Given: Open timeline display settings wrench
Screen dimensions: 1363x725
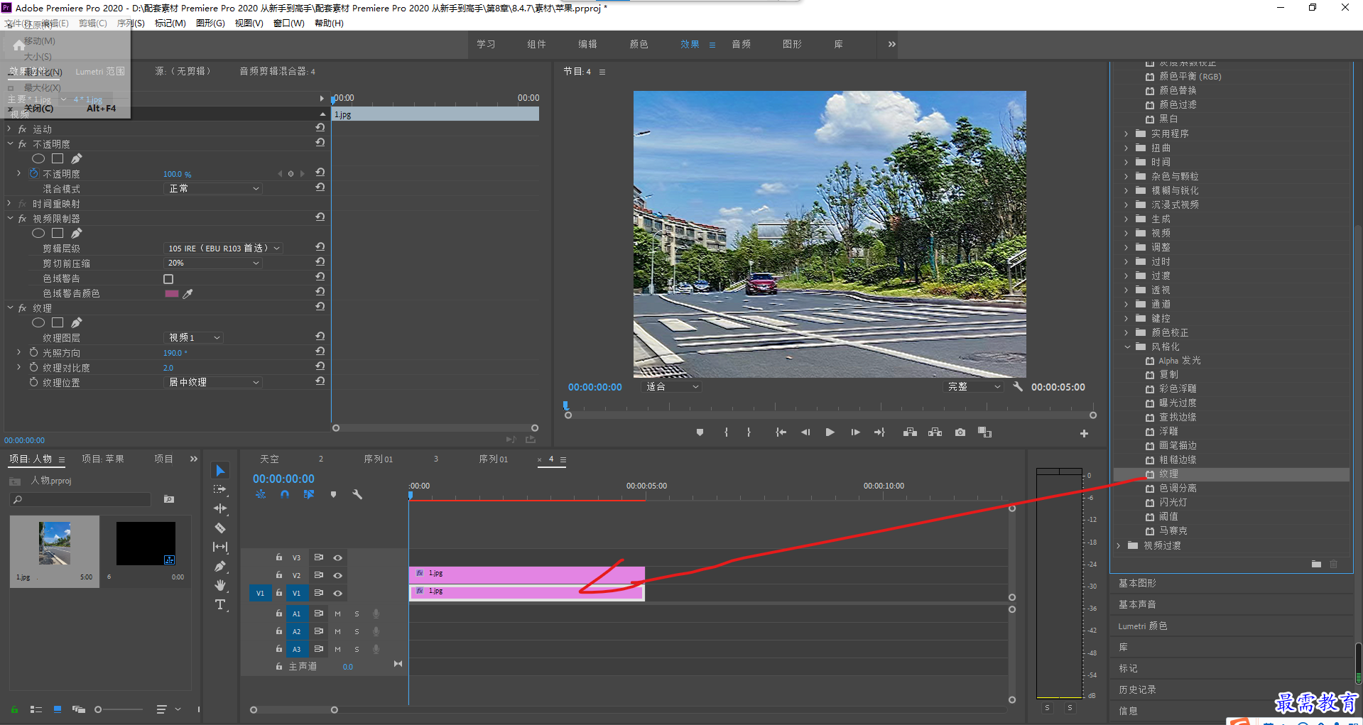Looking at the screenshot, I should 357,494.
